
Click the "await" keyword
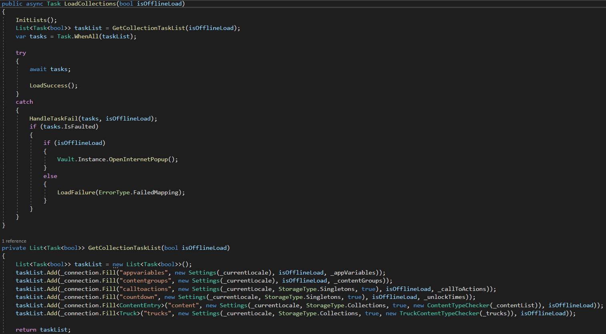38,69
